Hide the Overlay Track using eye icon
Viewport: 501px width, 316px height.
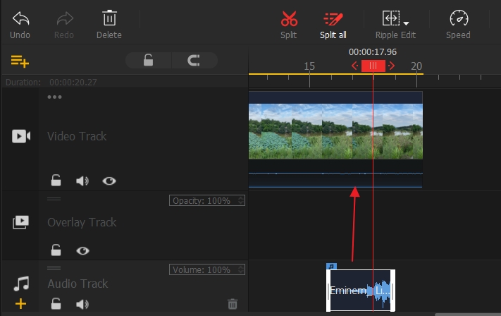coord(83,250)
